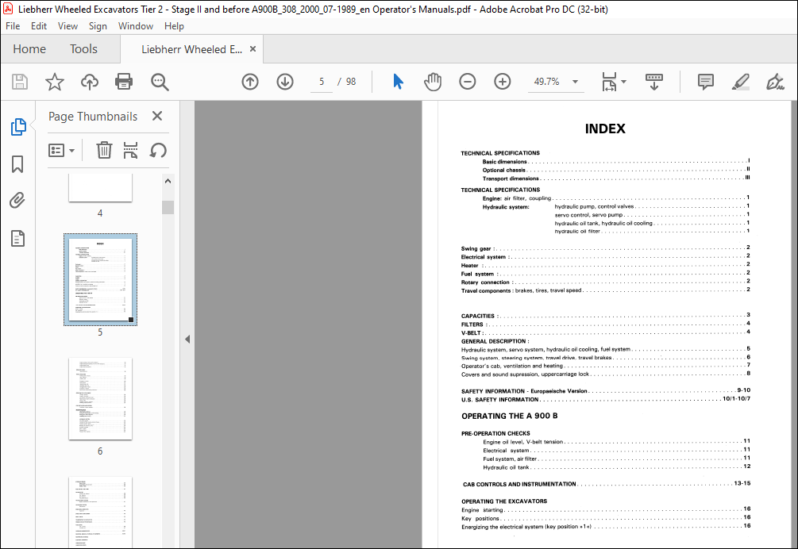Go to next page arrow
Image resolution: width=798 pixels, height=549 pixels.
(285, 82)
